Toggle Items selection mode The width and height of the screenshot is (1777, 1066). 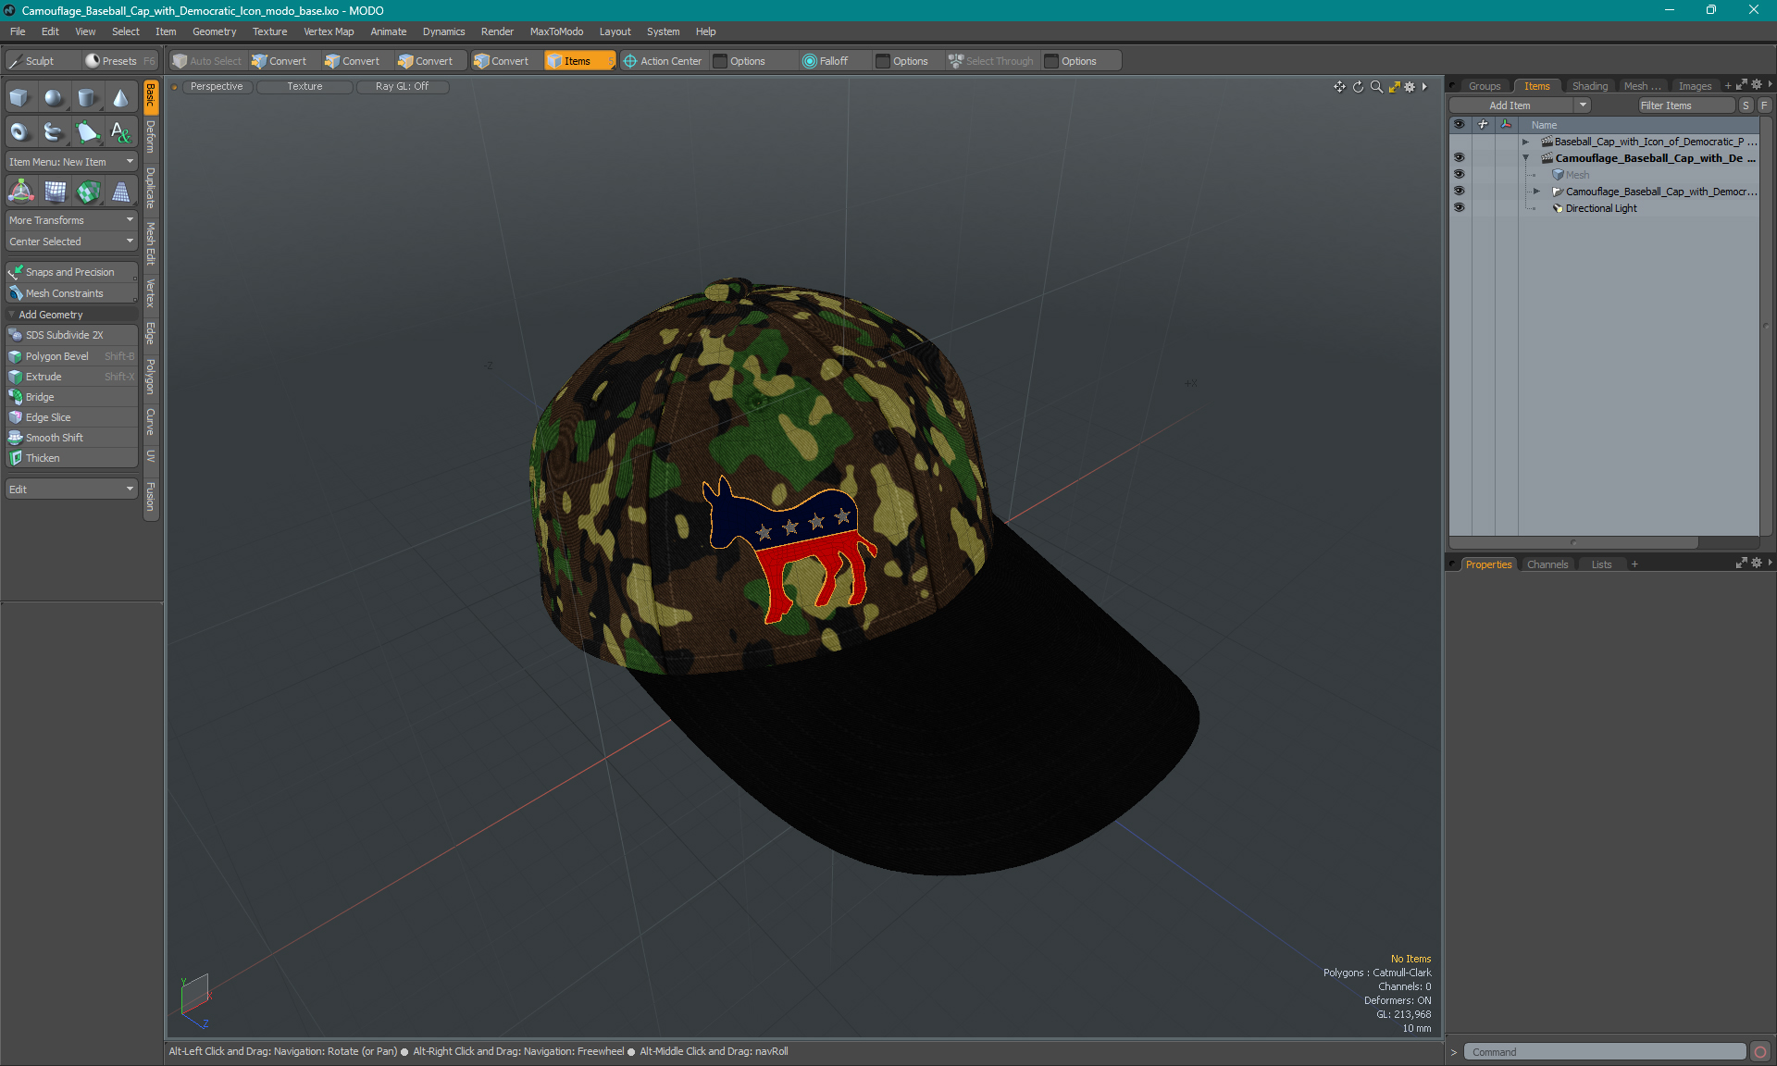point(579,61)
